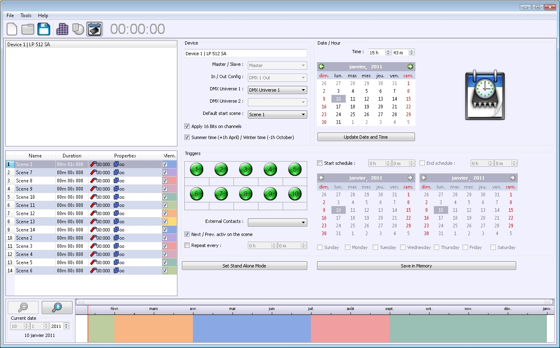Open the purple grid editor icon
The height and width of the screenshot is (348, 560).
point(62,29)
